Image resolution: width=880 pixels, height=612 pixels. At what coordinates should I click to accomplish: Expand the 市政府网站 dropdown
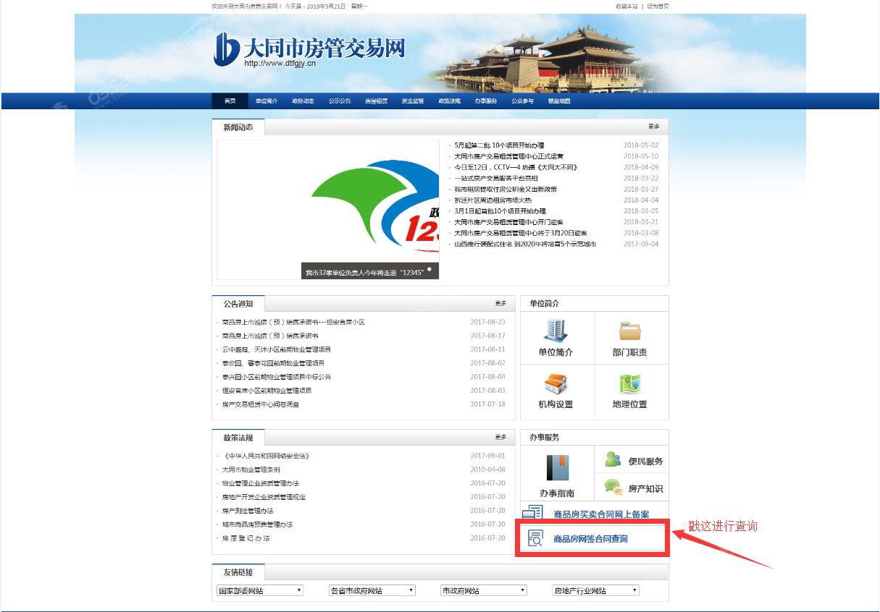483,590
